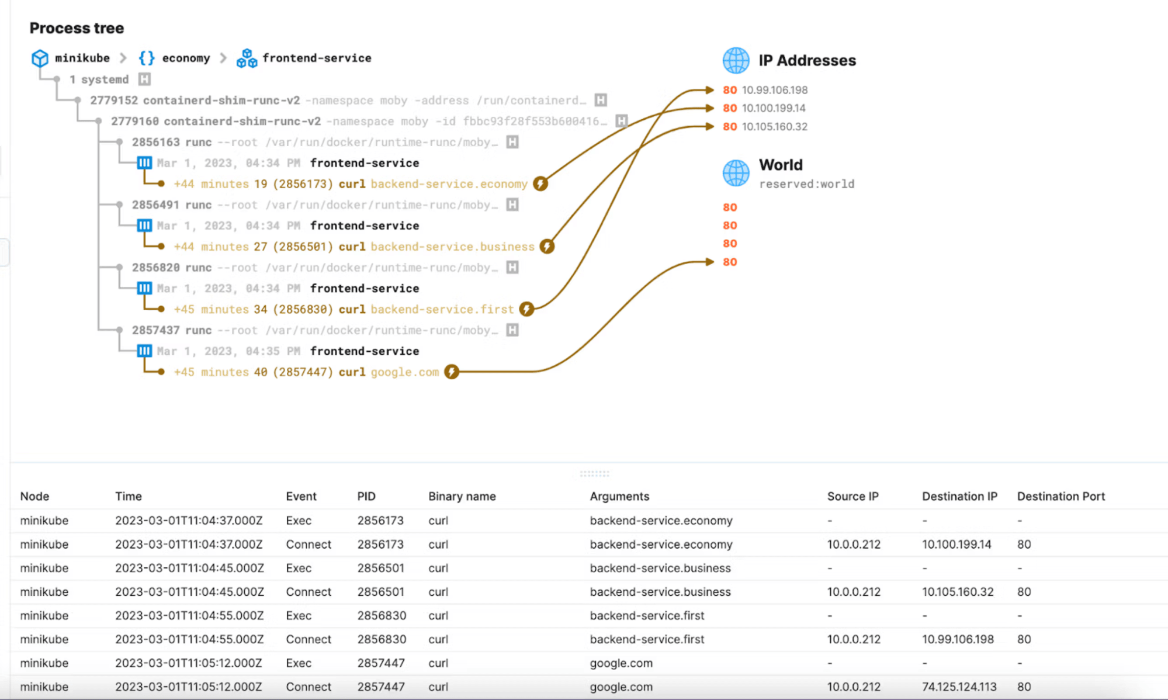
Task: Click H badge beside containerd-shim 2779152
Action: coord(601,100)
